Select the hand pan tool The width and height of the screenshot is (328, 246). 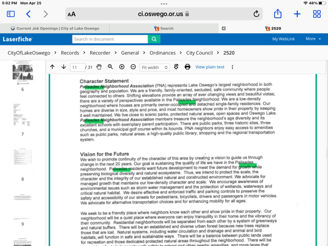pyautogui.click(x=99, y=67)
